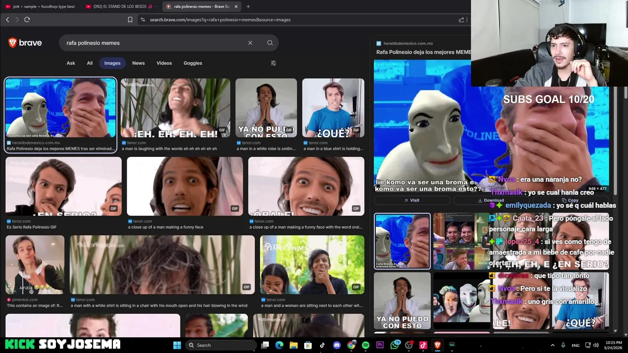
Task: Open Brave browser from the taskbar
Action: pos(438,345)
